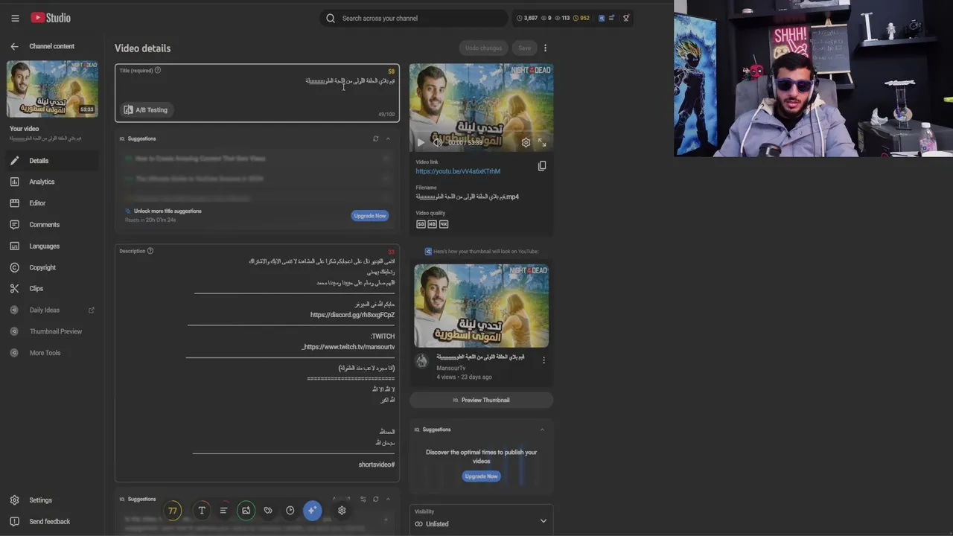Play the video preview
This screenshot has width=953, height=536.
(421, 142)
